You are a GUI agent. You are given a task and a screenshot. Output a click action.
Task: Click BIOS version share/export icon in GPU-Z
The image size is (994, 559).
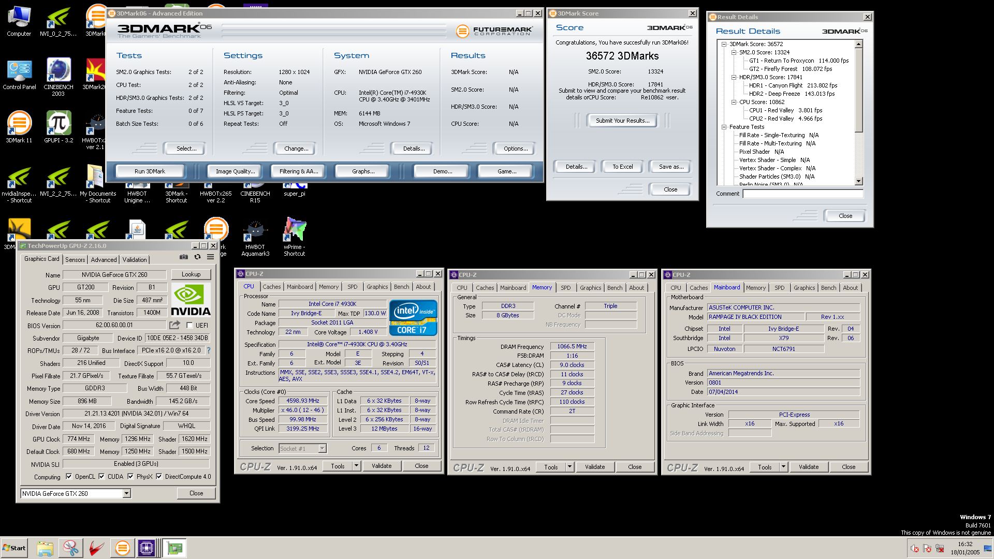[x=174, y=325]
